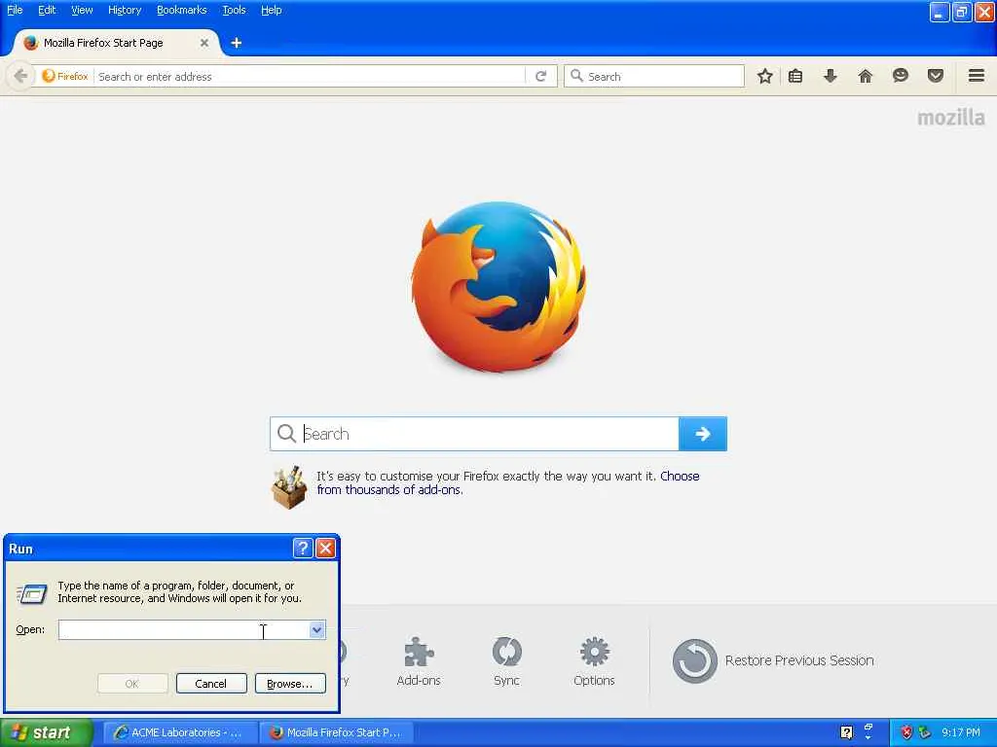Click the help question mark tray icon
This screenshot has width=997, height=747.
[x=846, y=732]
